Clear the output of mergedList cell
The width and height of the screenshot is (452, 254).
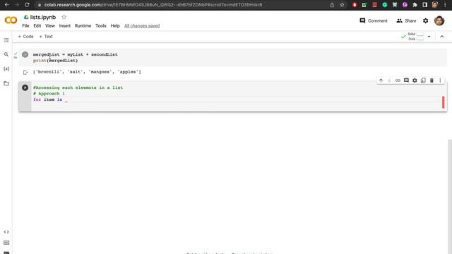(x=25, y=72)
